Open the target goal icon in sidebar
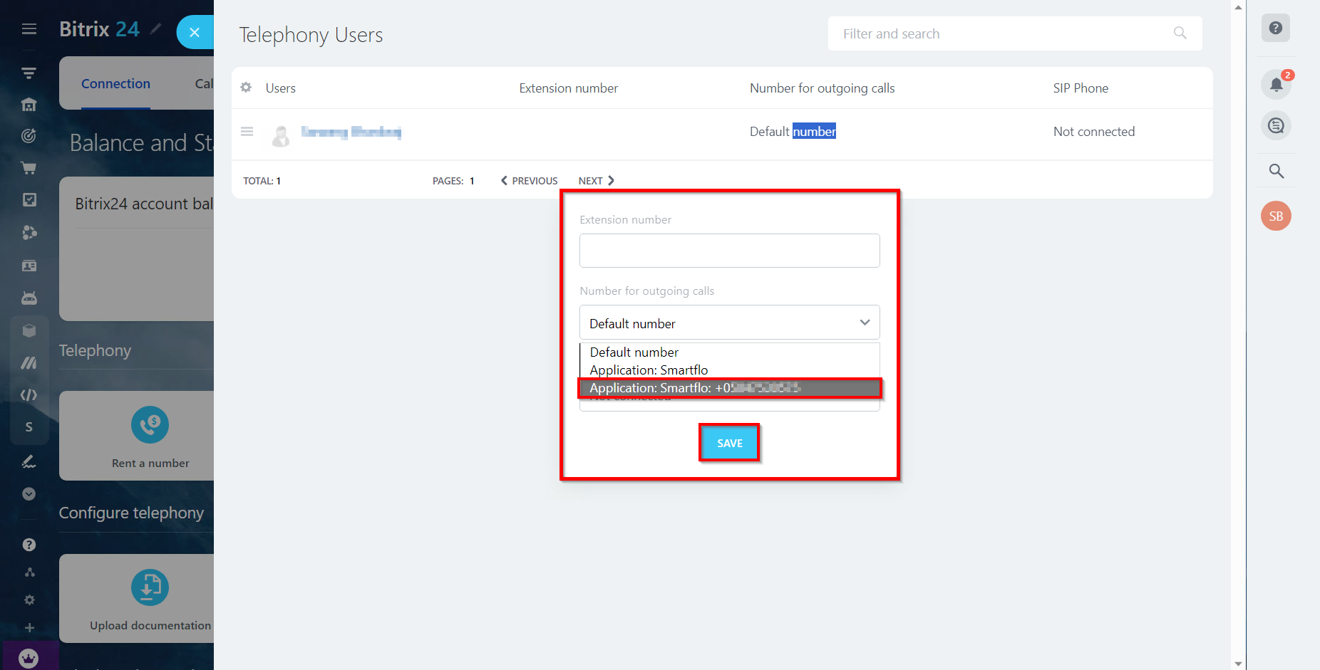 (29, 136)
